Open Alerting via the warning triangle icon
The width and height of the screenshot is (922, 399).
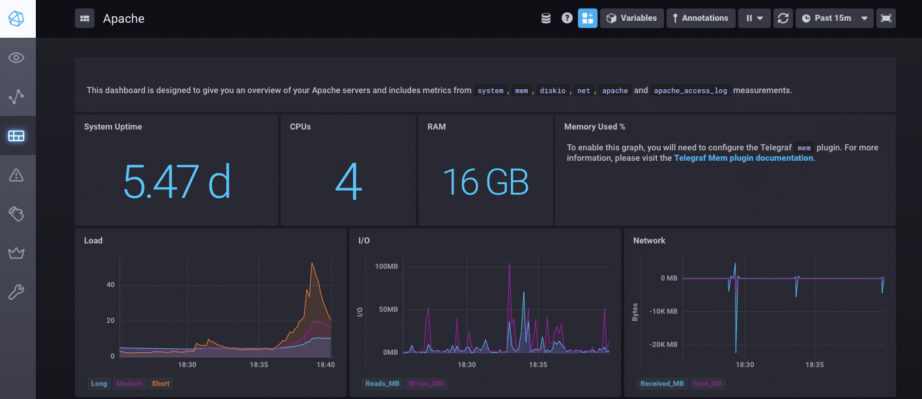[x=16, y=174]
